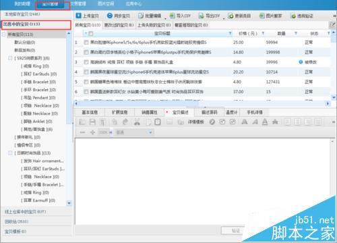Filter the 数量 column with funnel icon

pos(296,33)
